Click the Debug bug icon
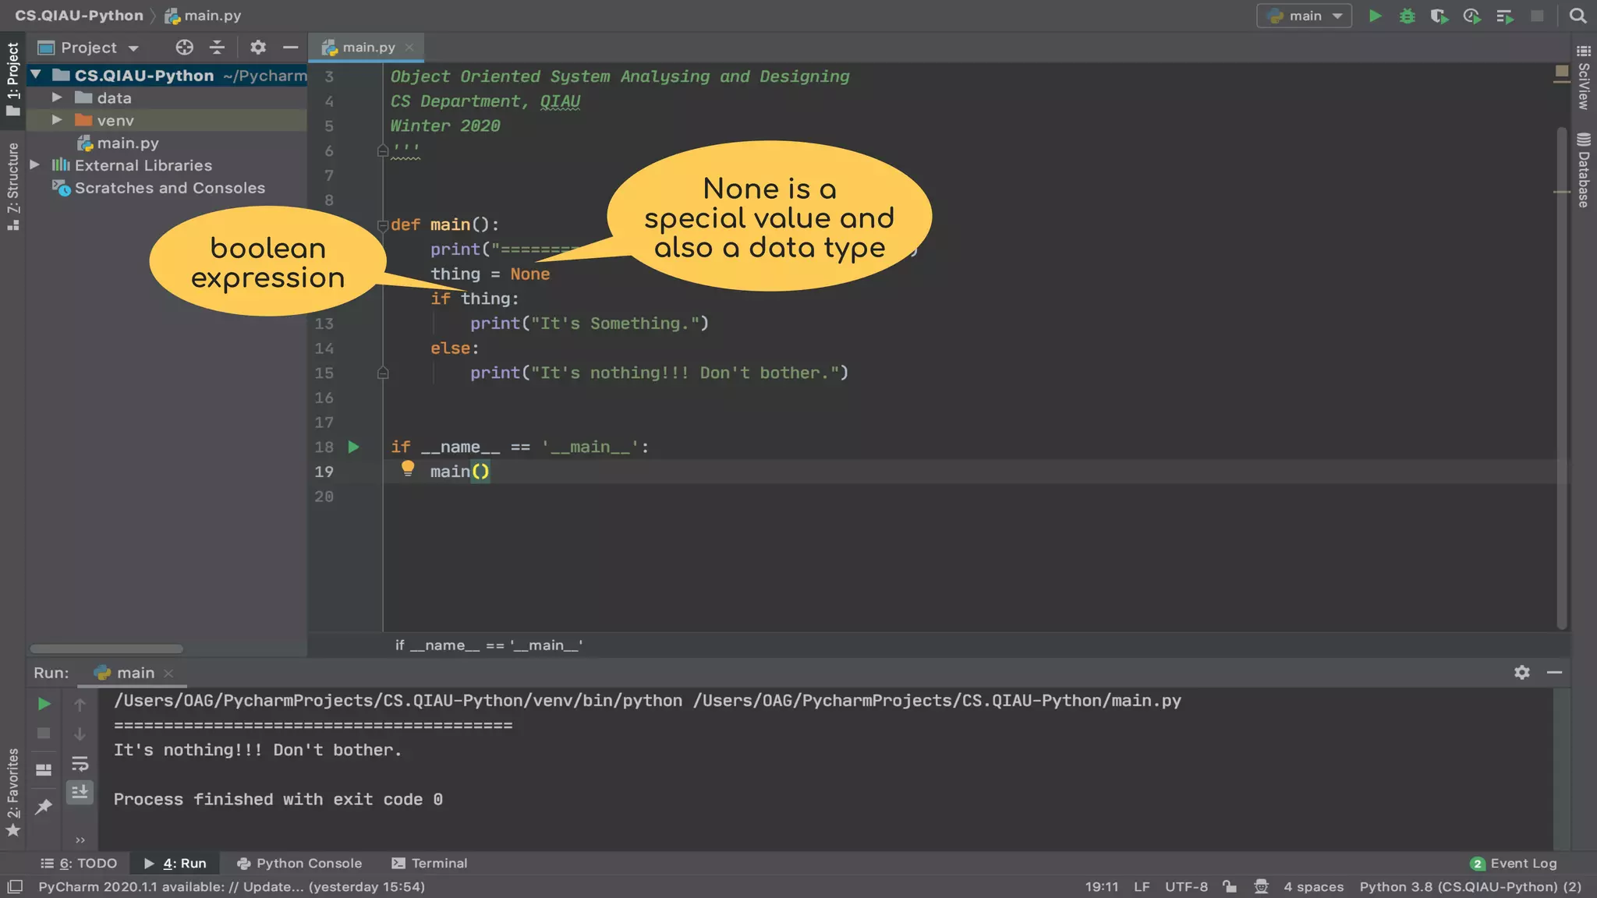Screen dimensions: 1597x898 1407,16
